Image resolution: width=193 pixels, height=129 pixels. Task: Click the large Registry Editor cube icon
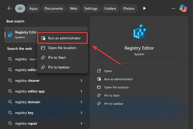[140, 32]
